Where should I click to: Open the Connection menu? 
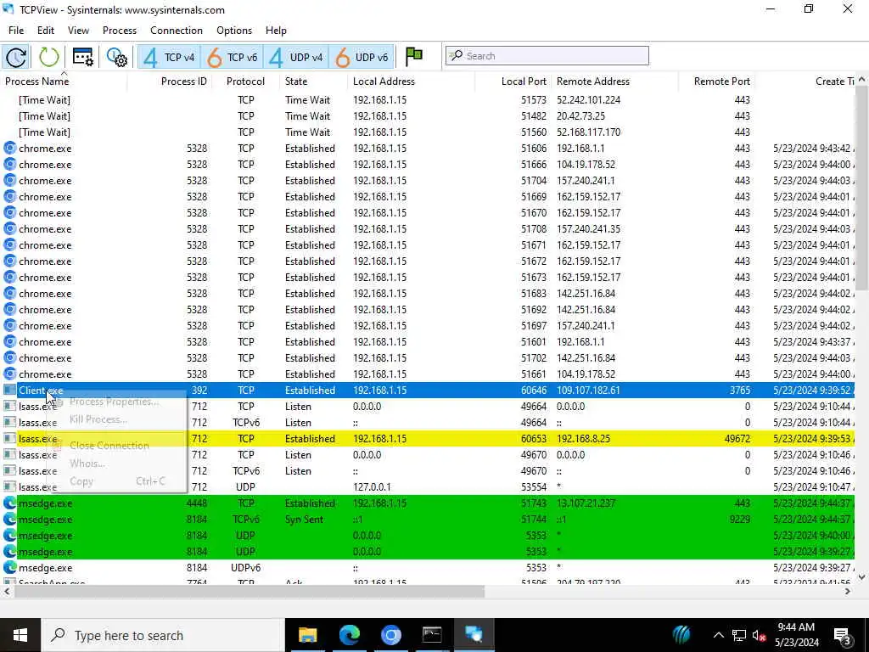coord(177,31)
